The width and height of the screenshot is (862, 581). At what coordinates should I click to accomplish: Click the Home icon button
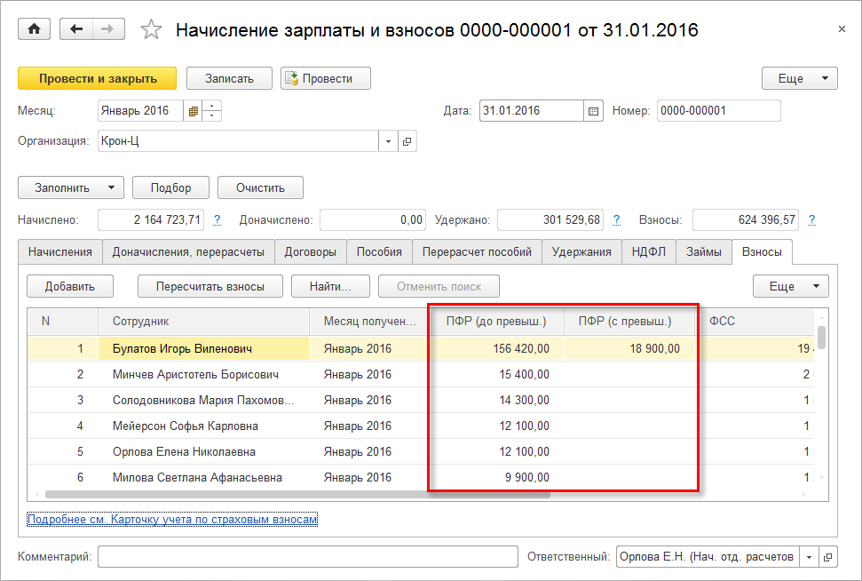[x=35, y=29]
